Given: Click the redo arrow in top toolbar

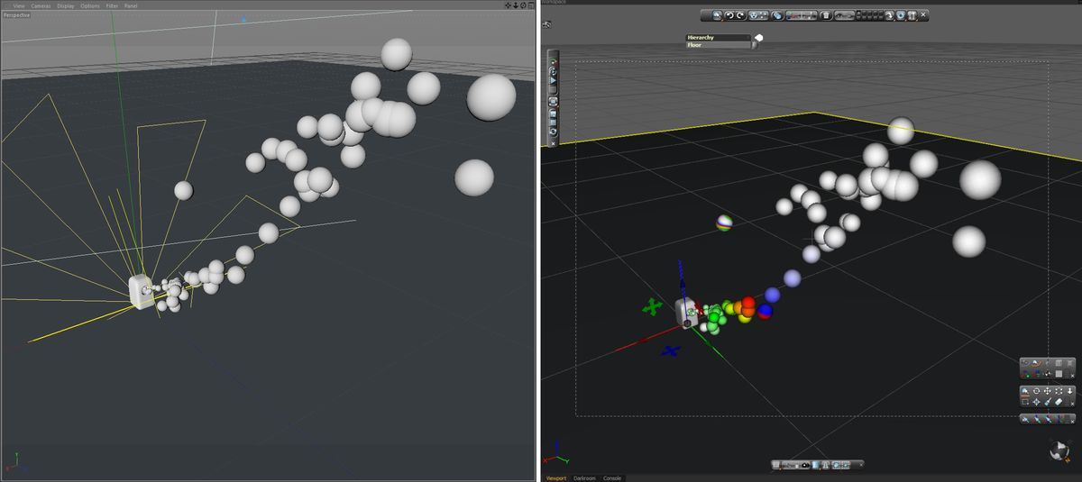Looking at the screenshot, I should (741, 15).
